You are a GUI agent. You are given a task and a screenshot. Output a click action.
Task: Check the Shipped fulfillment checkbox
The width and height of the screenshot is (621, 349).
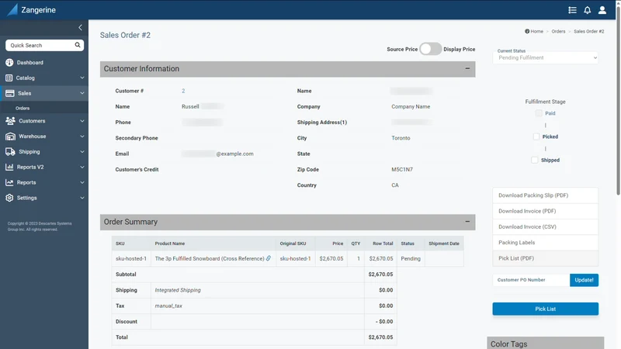click(535, 160)
